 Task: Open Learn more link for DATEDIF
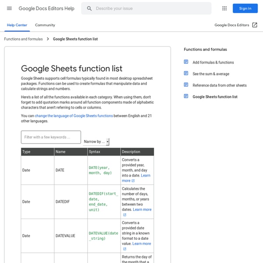point(142,210)
